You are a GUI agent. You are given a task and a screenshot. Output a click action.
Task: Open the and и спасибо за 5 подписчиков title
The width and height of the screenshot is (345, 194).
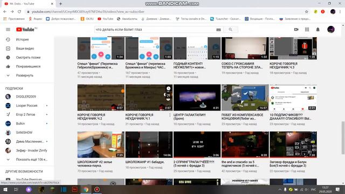tap(240, 164)
